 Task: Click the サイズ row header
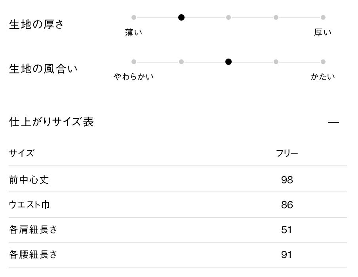(21, 154)
